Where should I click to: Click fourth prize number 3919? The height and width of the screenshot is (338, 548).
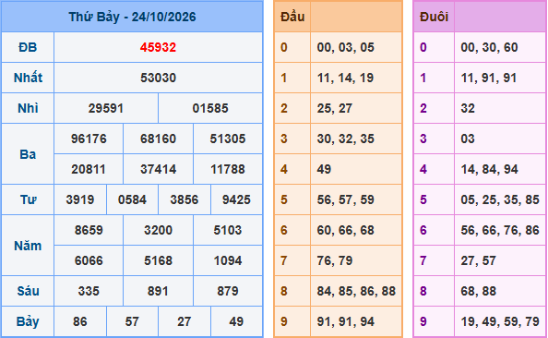click(80, 199)
